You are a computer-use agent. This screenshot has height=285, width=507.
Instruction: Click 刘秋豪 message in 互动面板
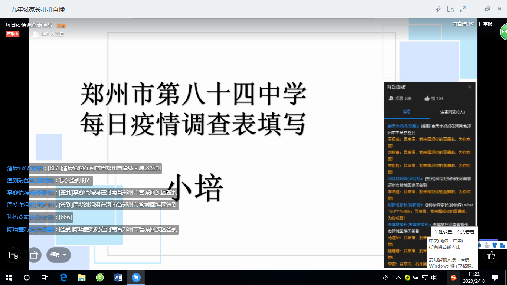point(429,156)
